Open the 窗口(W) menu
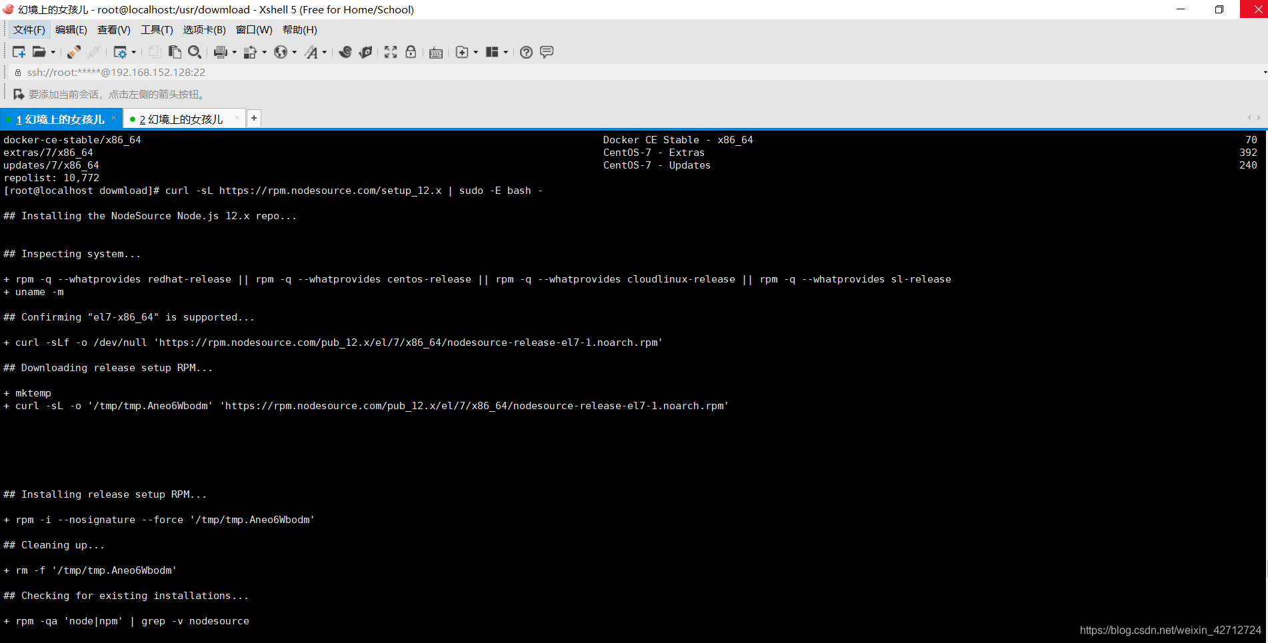1268x643 pixels. pos(254,30)
